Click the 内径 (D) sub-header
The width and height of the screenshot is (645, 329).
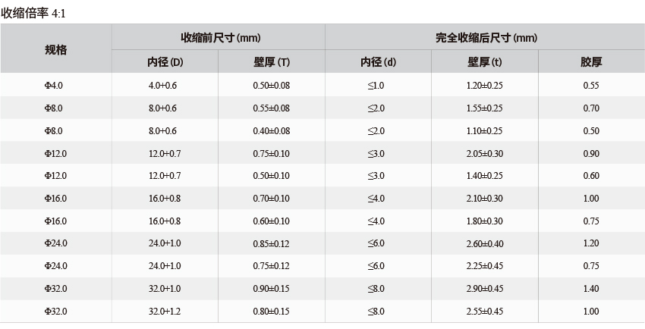tap(165, 62)
